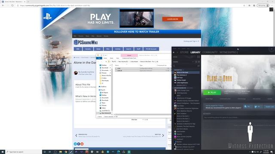
Task: Open the Activity nav button on PCGamingWiki
Action: [118, 49]
